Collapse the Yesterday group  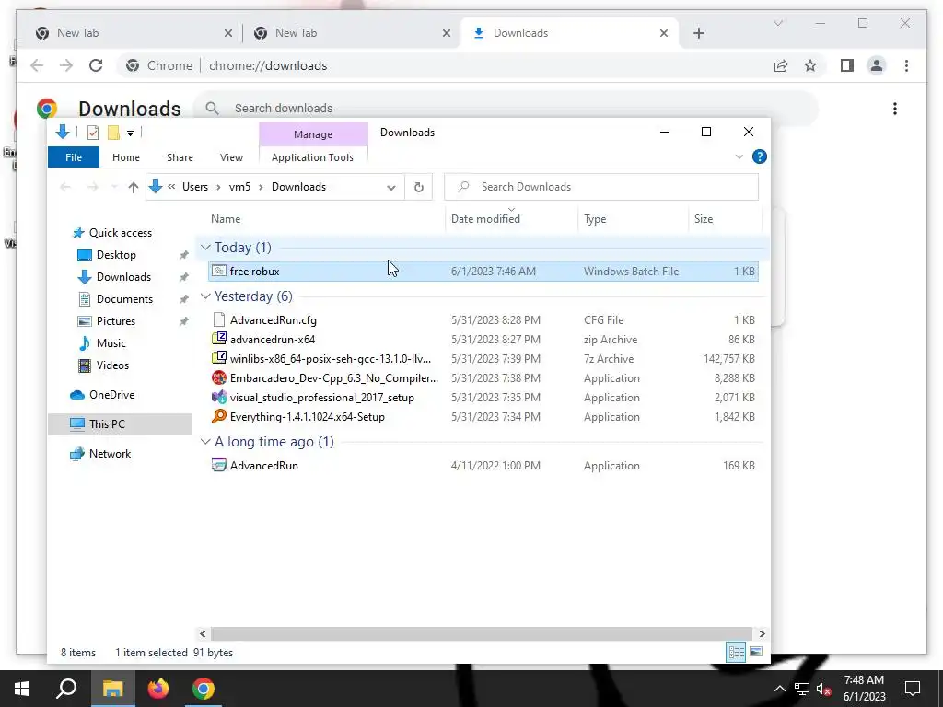click(205, 296)
